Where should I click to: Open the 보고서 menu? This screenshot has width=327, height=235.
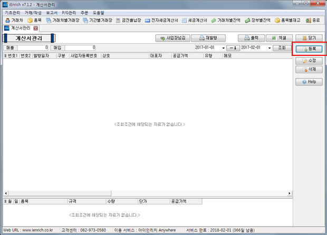point(52,12)
